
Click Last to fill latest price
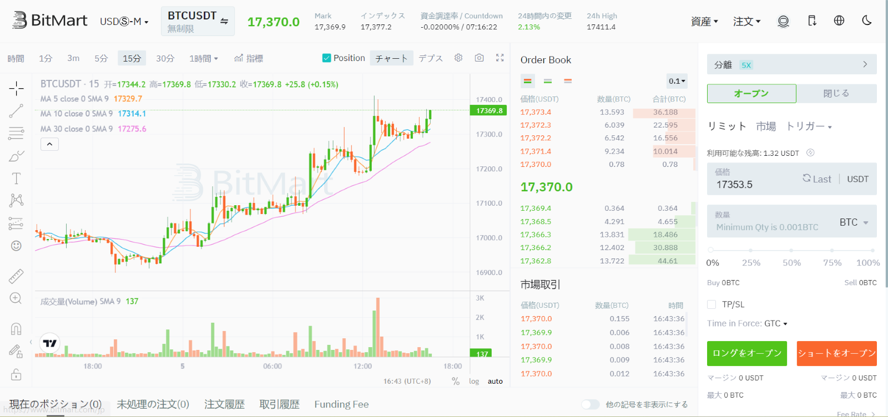[x=817, y=179]
